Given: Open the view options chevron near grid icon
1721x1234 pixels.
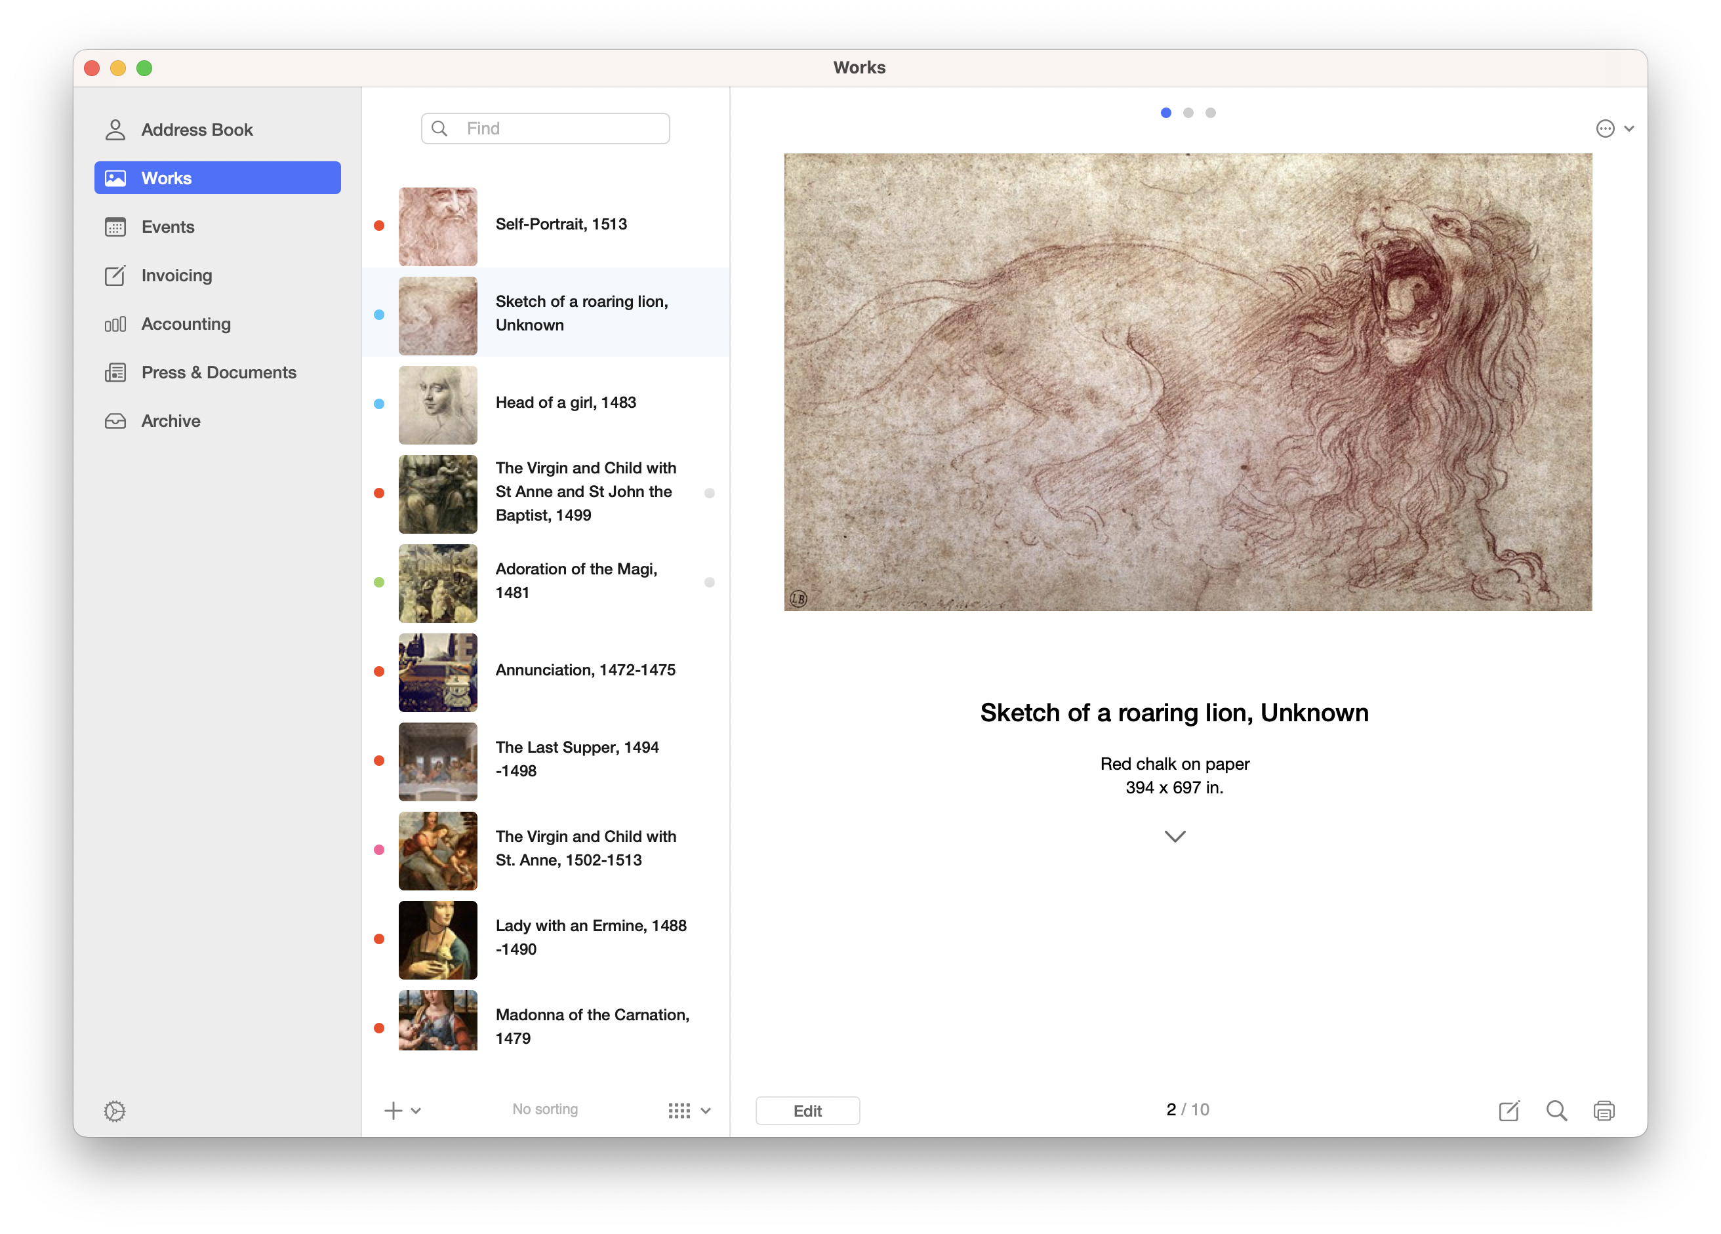Looking at the screenshot, I should click(x=706, y=1111).
